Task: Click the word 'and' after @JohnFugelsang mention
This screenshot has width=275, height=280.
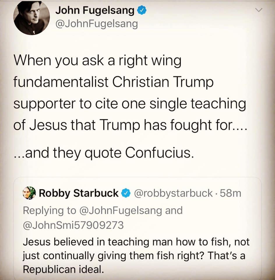Action: tap(174, 210)
